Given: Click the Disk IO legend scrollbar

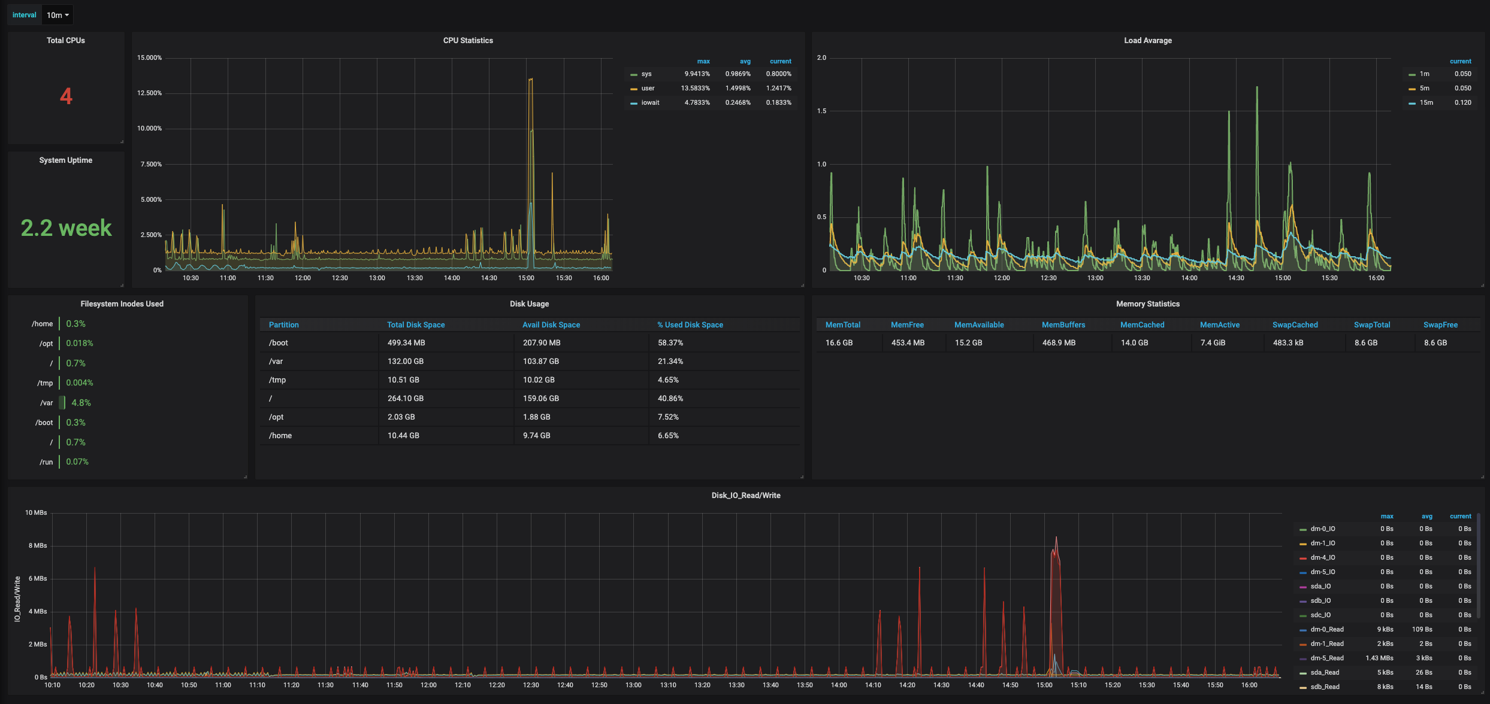Looking at the screenshot, I should coord(1479,566).
